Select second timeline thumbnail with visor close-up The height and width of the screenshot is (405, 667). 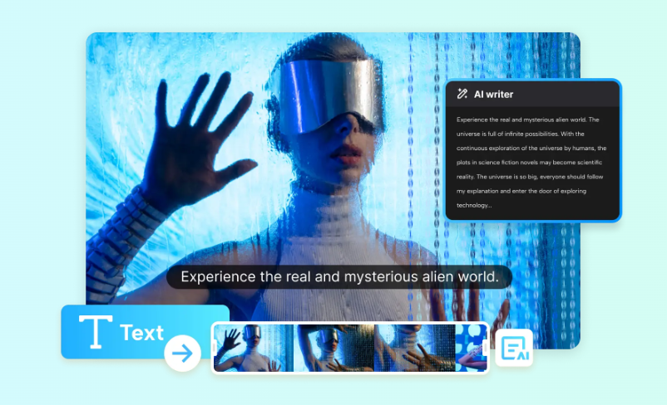334,348
